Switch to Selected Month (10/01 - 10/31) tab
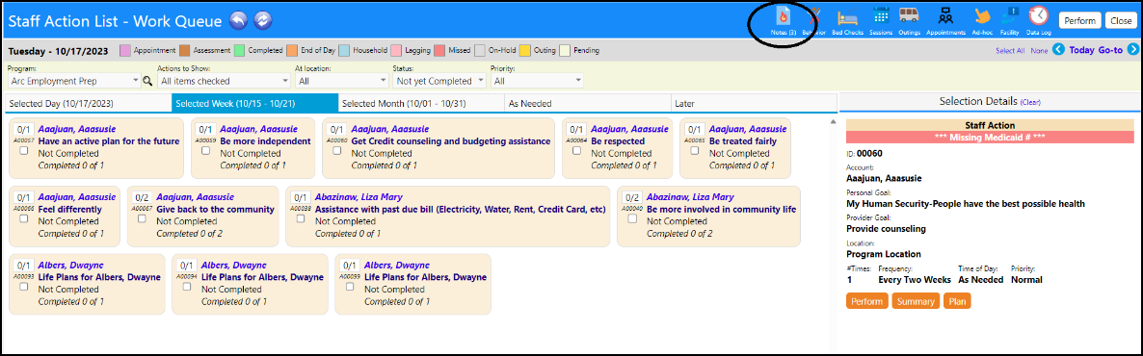 point(421,103)
